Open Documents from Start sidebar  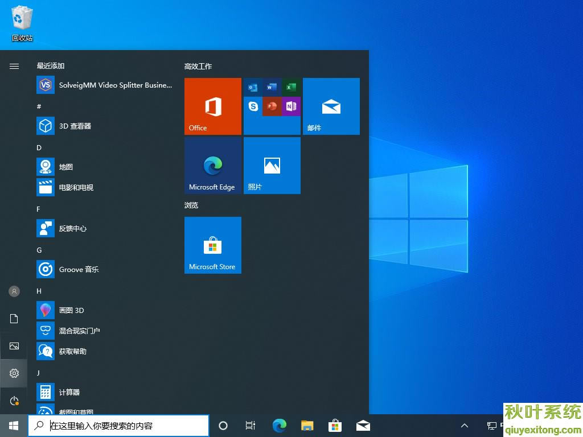tap(14, 319)
